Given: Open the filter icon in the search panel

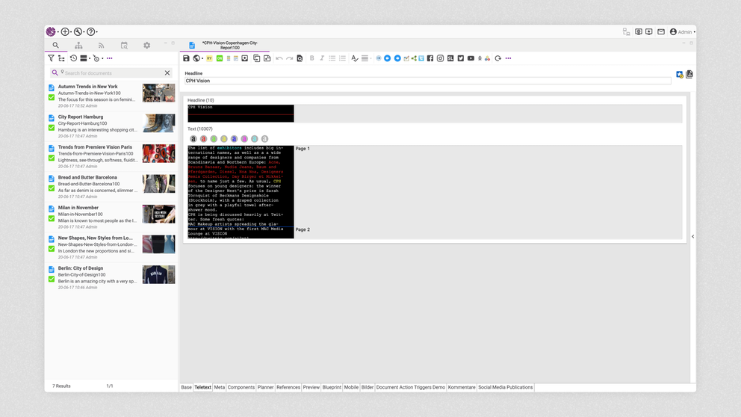Looking at the screenshot, I should click(51, 58).
